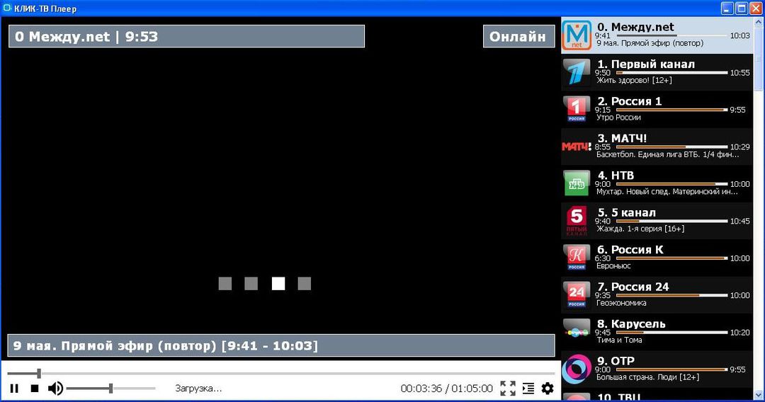Click program 'Жажда. 1-я серия [16+]'

click(x=640, y=229)
